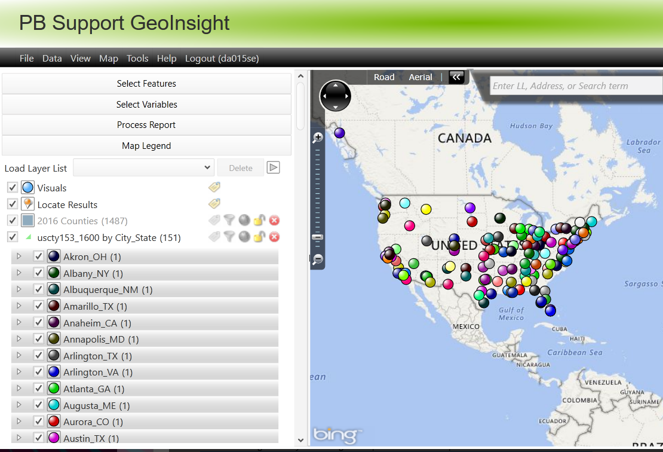Open the Map Legend panel
663x452 pixels.
click(146, 145)
